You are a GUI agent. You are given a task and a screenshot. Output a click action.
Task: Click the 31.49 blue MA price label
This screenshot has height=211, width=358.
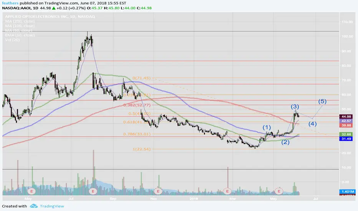click(x=346, y=139)
